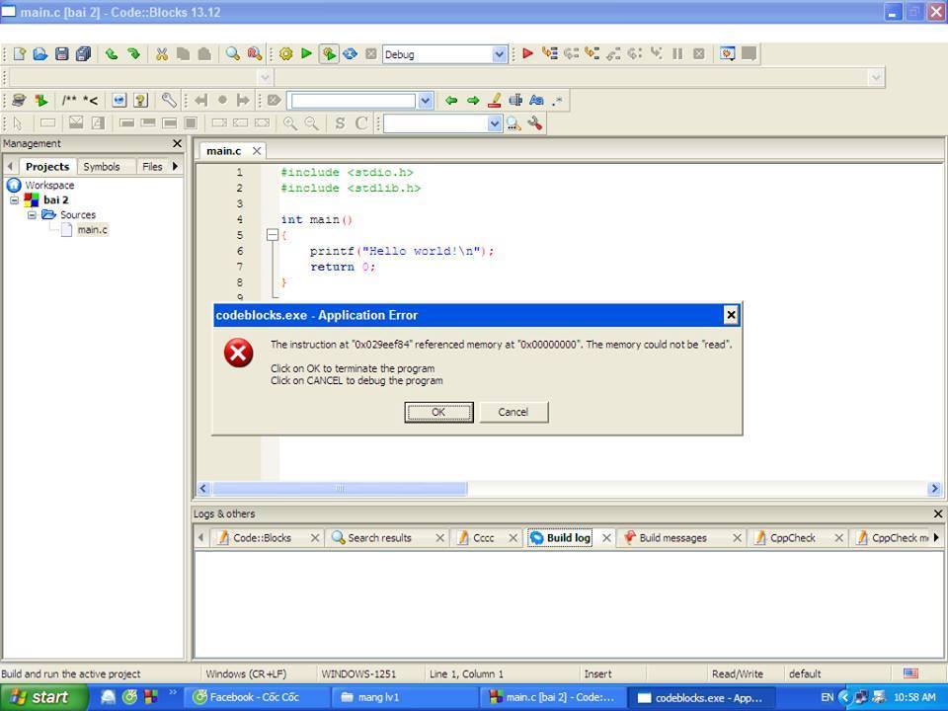The width and height of the screenshot is (948, 711).
Task: Click the Replace icon beside Find
Action: click(x=255, y=54)
